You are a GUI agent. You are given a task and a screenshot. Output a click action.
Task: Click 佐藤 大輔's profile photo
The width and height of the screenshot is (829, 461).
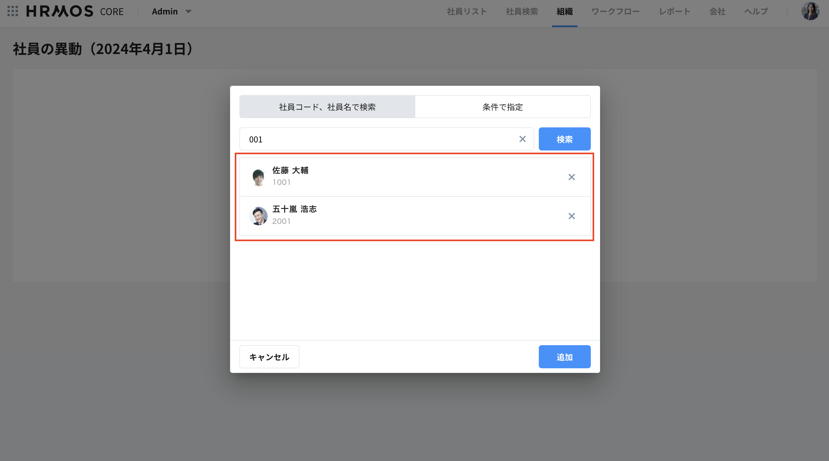coord(258,177)
